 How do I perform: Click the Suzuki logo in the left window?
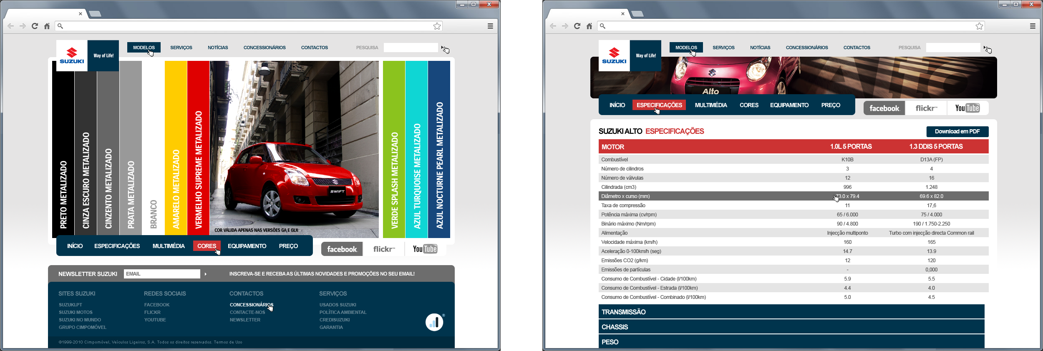[72, 55]
